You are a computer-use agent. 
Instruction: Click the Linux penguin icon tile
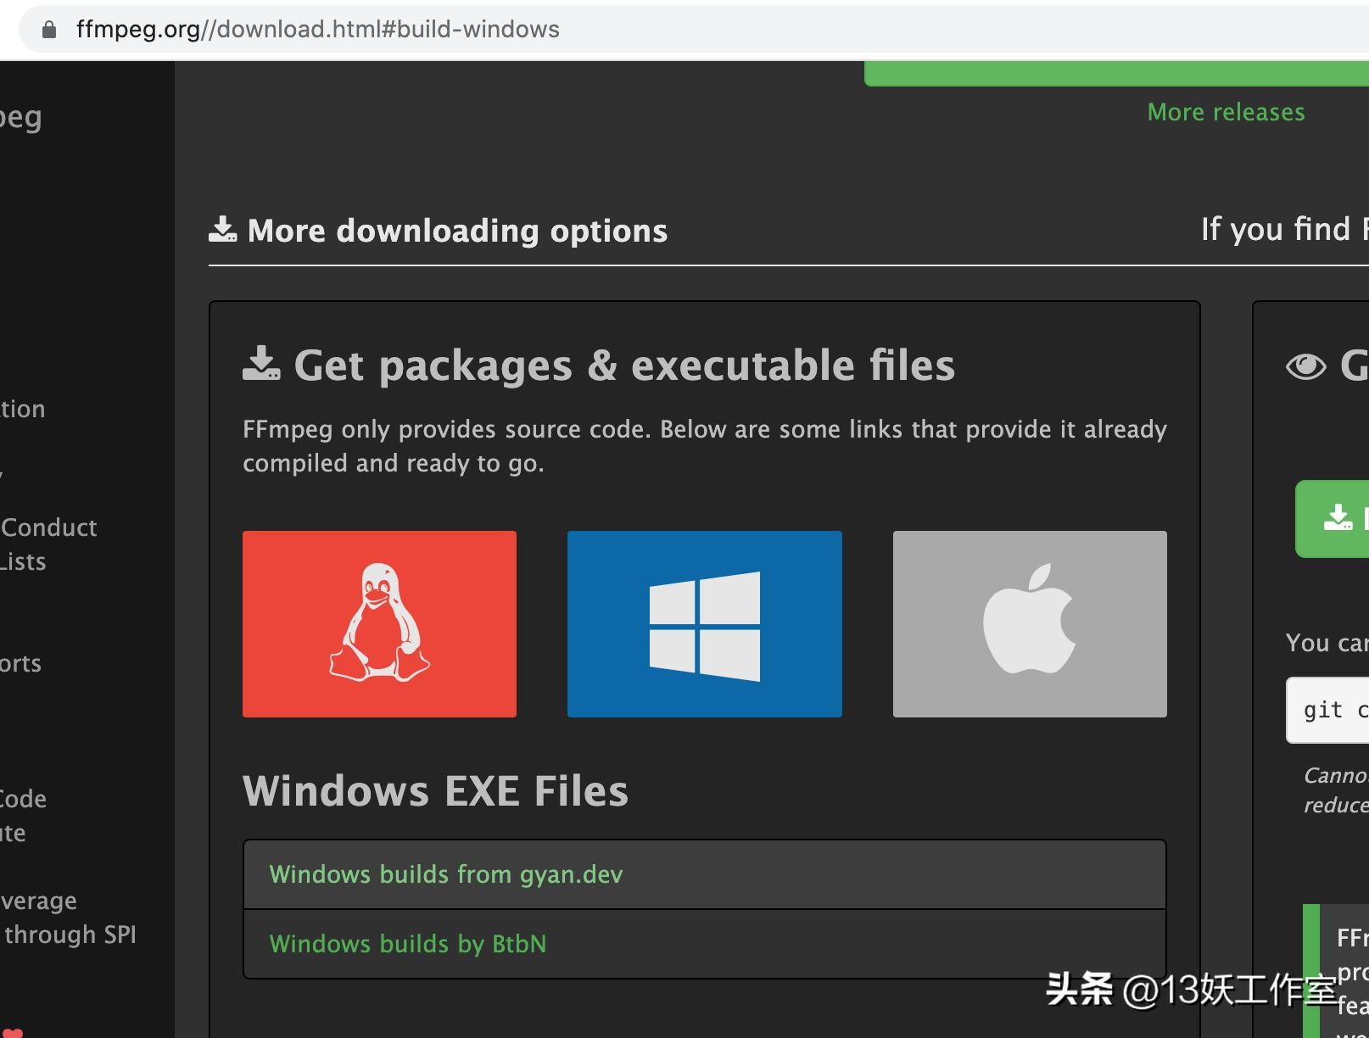click(379, 623)
